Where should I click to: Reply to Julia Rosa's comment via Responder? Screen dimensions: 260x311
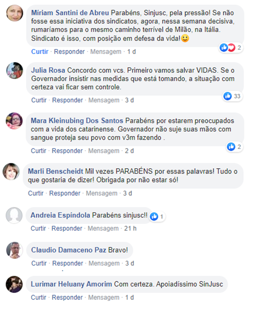[68, 100]
